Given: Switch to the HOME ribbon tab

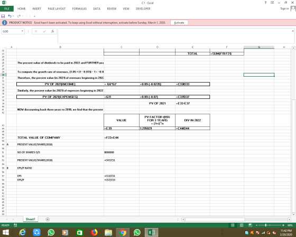Looking at the screenshot, I should tap(22, 8).
